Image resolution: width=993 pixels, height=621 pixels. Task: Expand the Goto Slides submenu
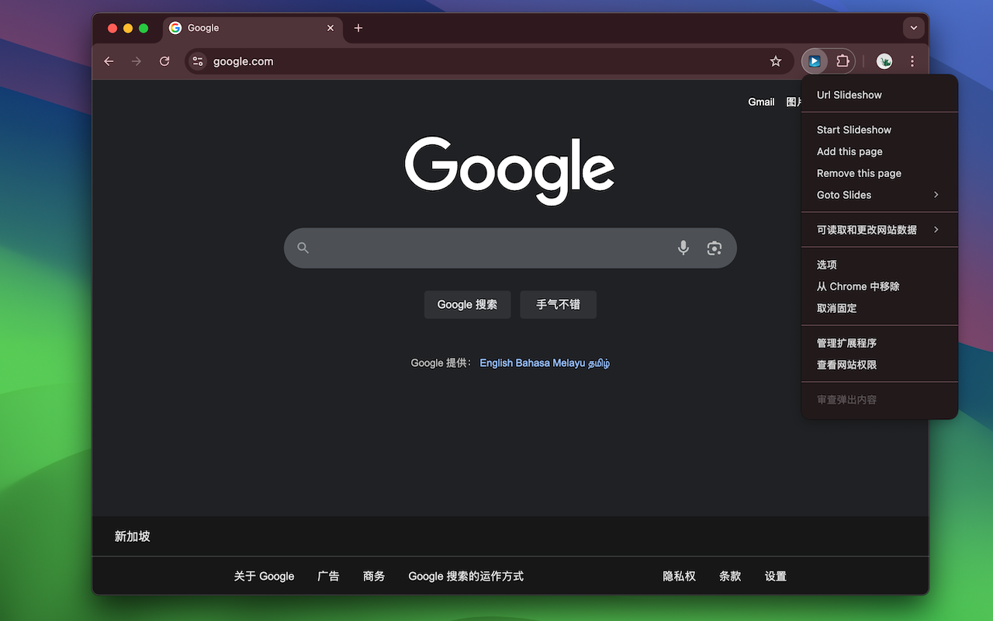click(x=880, y=195)
